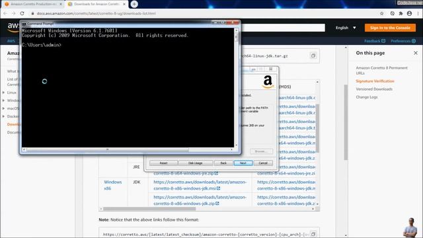Open the Preferences gear link
Viewport: 423px width, 238px height.
click(403, 41)
